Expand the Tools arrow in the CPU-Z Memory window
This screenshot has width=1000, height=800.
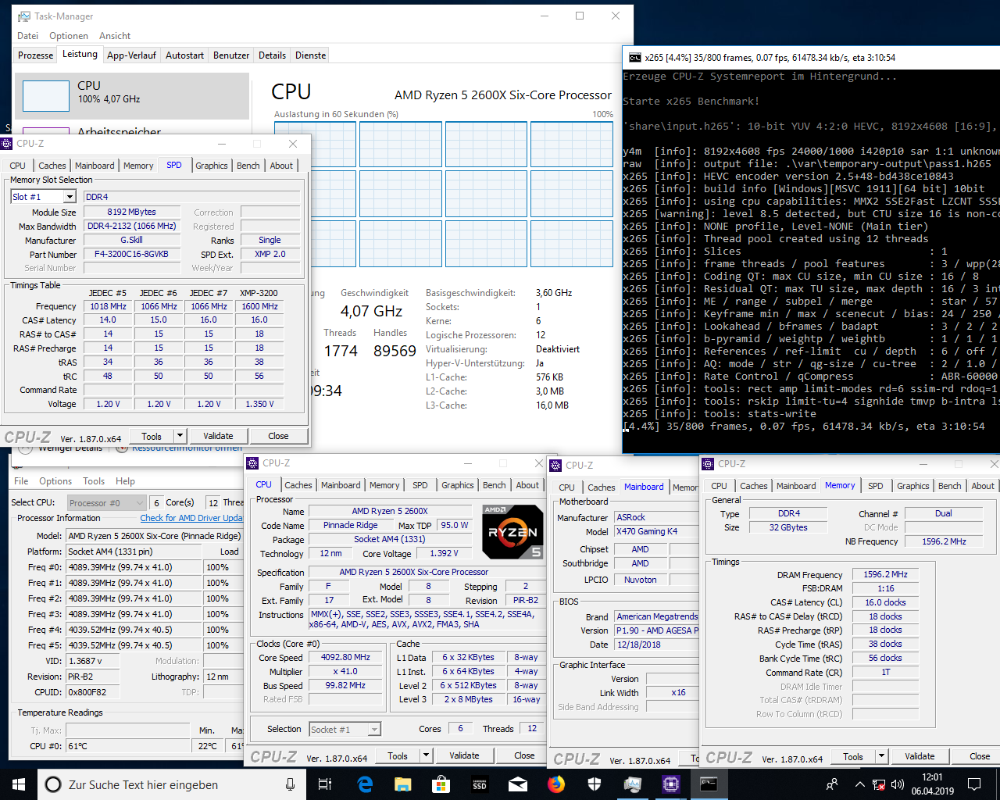[882, 756]
